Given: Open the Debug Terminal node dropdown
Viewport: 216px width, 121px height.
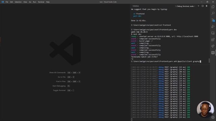Looking at the screenshot, I should pos(185,6).
